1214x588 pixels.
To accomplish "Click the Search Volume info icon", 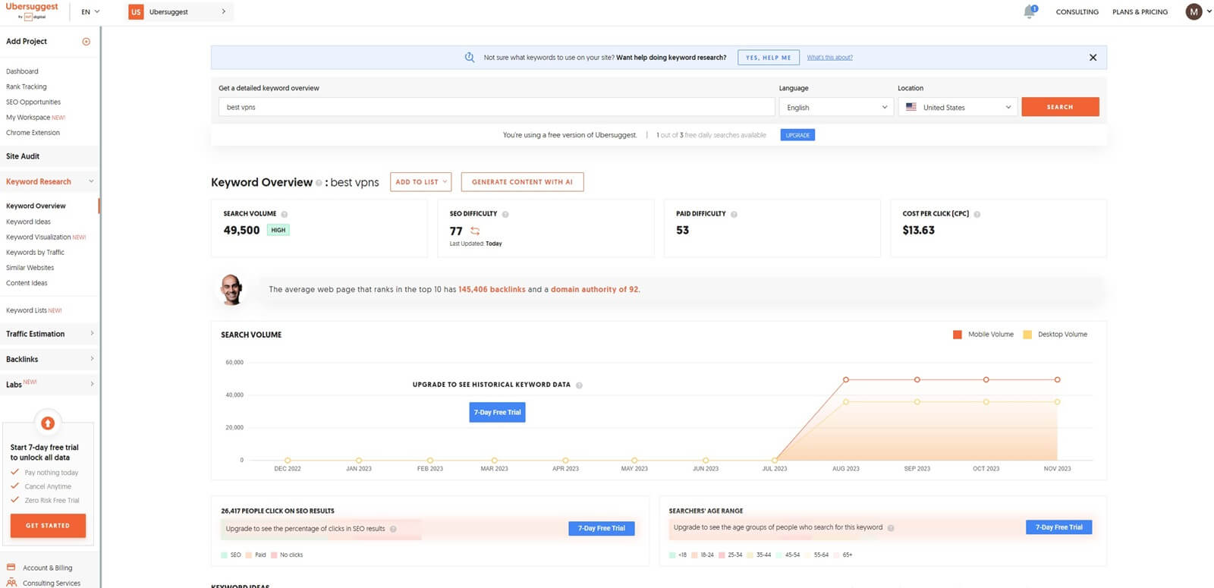I will 285,214.
